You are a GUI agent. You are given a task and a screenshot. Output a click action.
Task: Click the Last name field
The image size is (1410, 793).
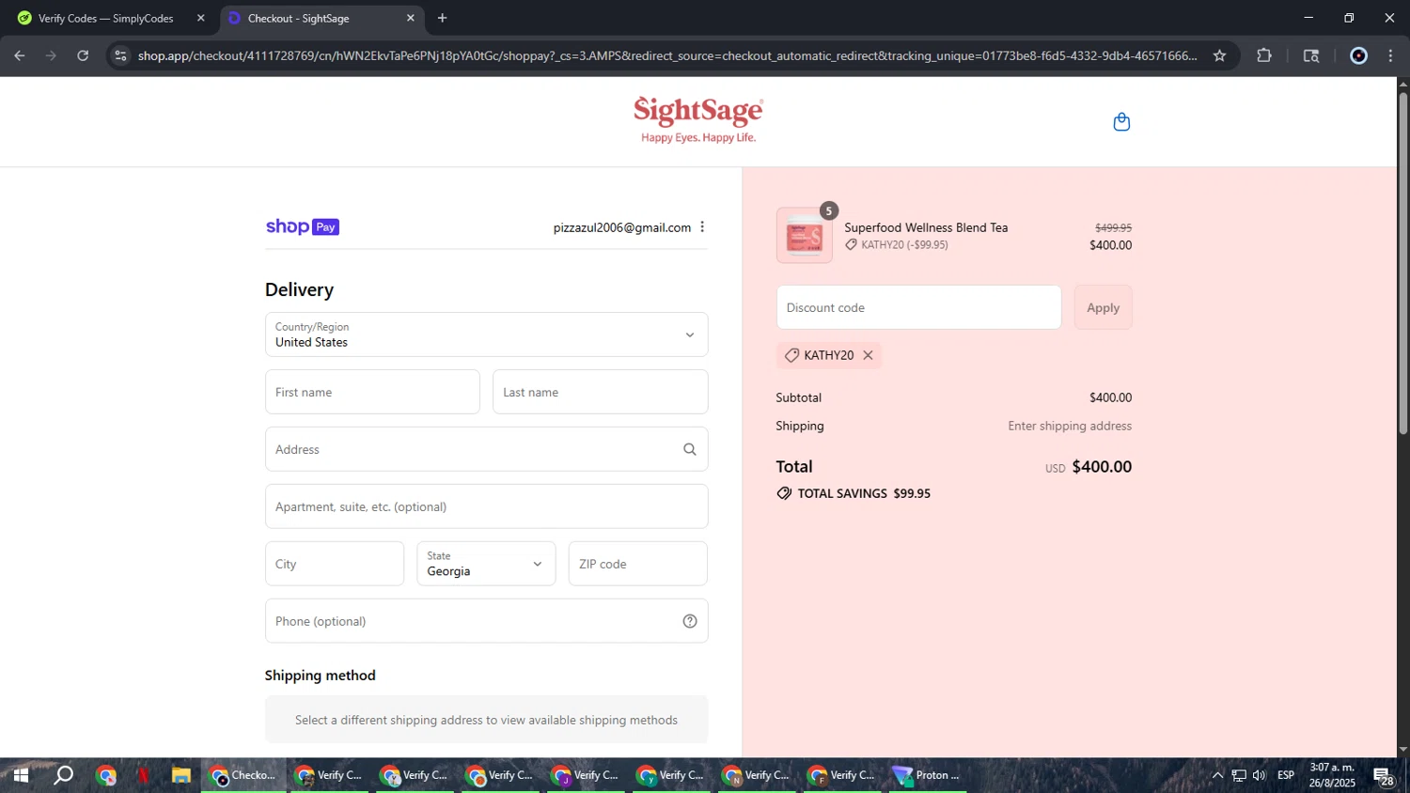point(600,392)
